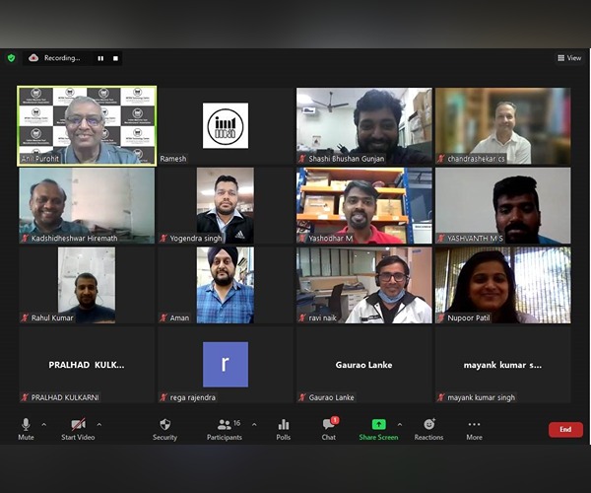The image size is (591, 493).
Task: Click the red End meeting button
Action: point(565,429)
